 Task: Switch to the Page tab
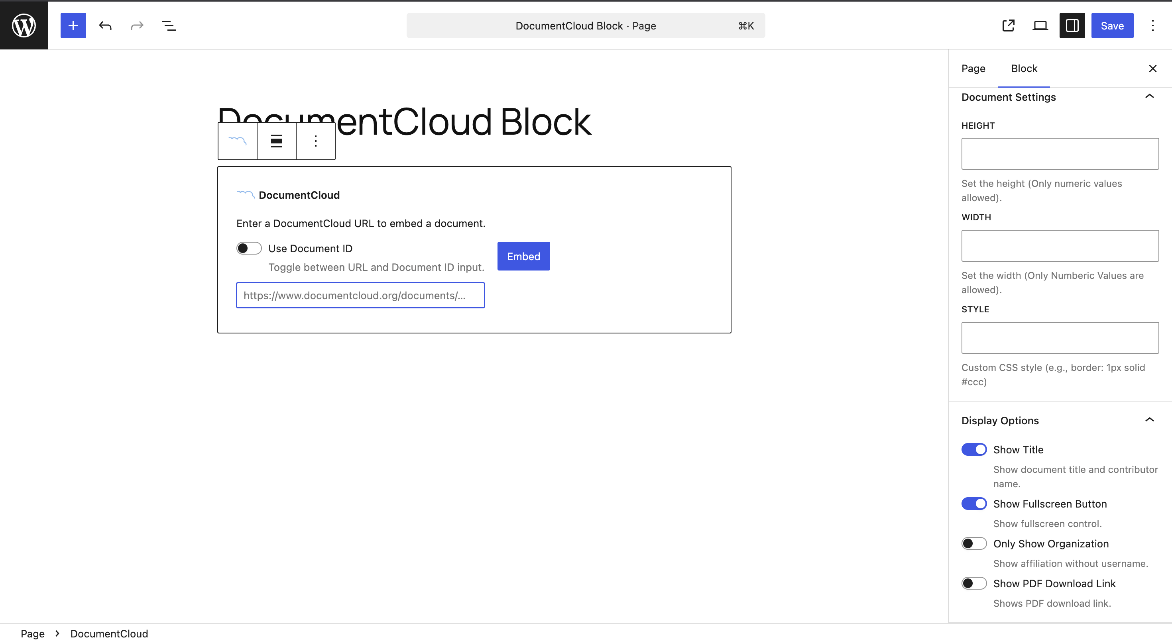(x=973, y=68)
